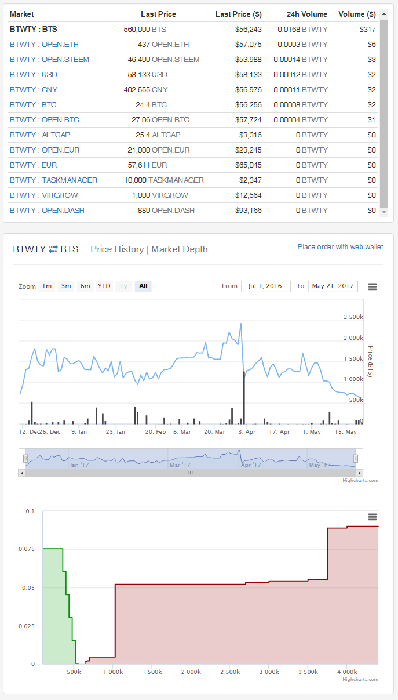Click the navigator left scroll arrow
Viewport: 398px width, 700px height.
tap(22, 473)
